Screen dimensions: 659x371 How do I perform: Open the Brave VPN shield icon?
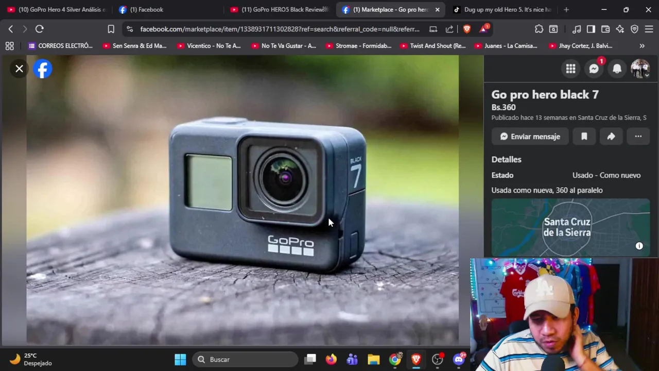click(634, 29)
